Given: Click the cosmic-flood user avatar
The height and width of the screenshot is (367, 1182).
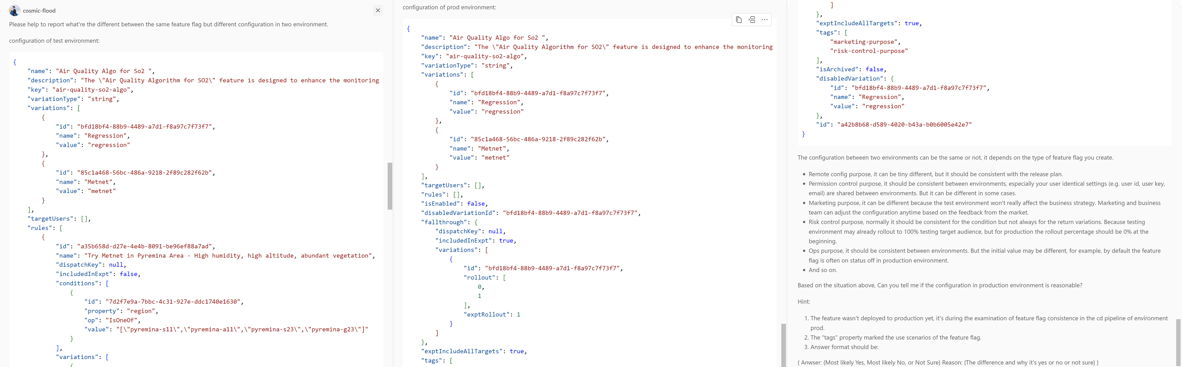Looking at the screenshot, I should (15, 10).
